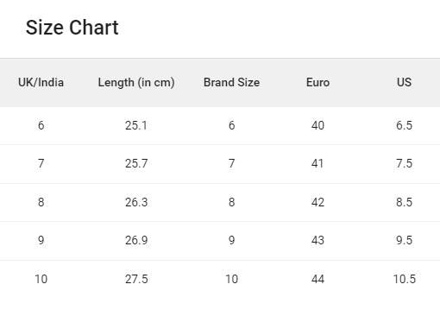
Task: Click US size 7.5 value
Action: pyautogui.click(x=404, y=163)
